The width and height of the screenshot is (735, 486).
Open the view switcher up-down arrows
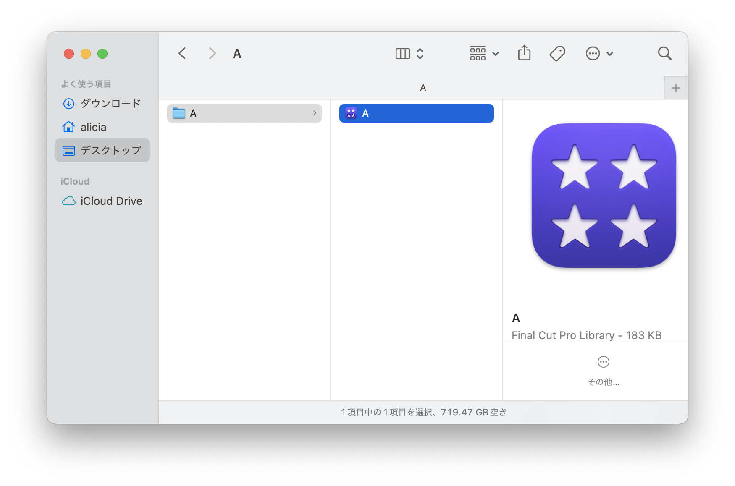[420, 53]
